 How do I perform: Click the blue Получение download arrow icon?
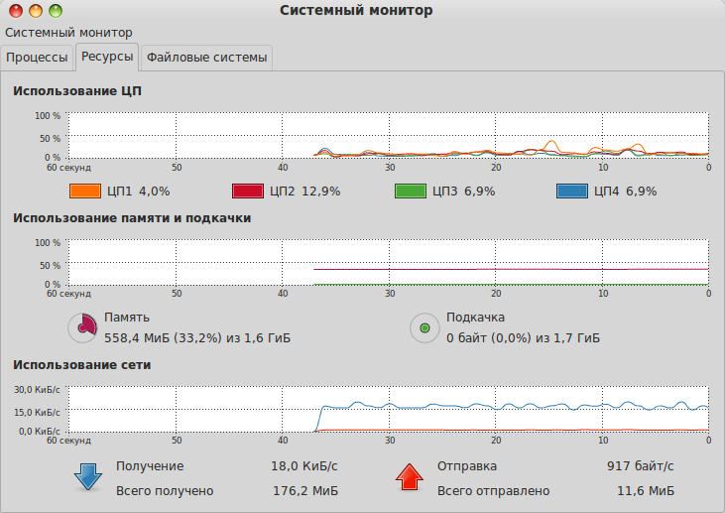coord(88,477)
